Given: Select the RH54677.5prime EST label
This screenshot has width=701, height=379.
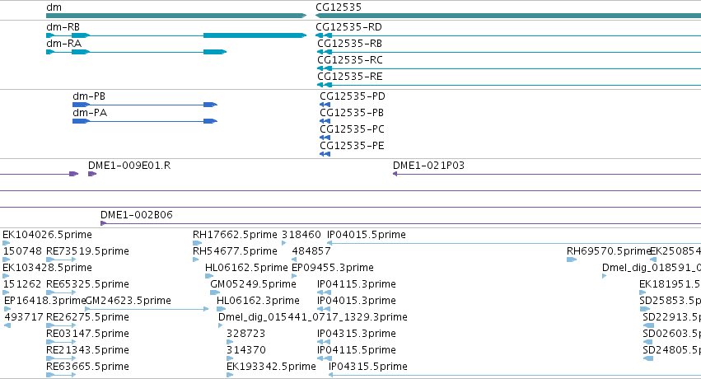Looking at the screenshot, I should point(235,251).
